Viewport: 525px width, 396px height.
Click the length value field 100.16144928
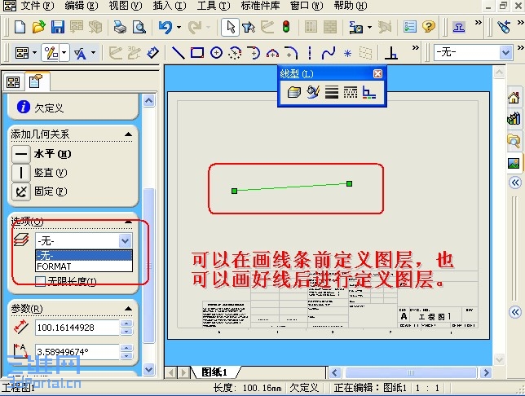[77, 328]
